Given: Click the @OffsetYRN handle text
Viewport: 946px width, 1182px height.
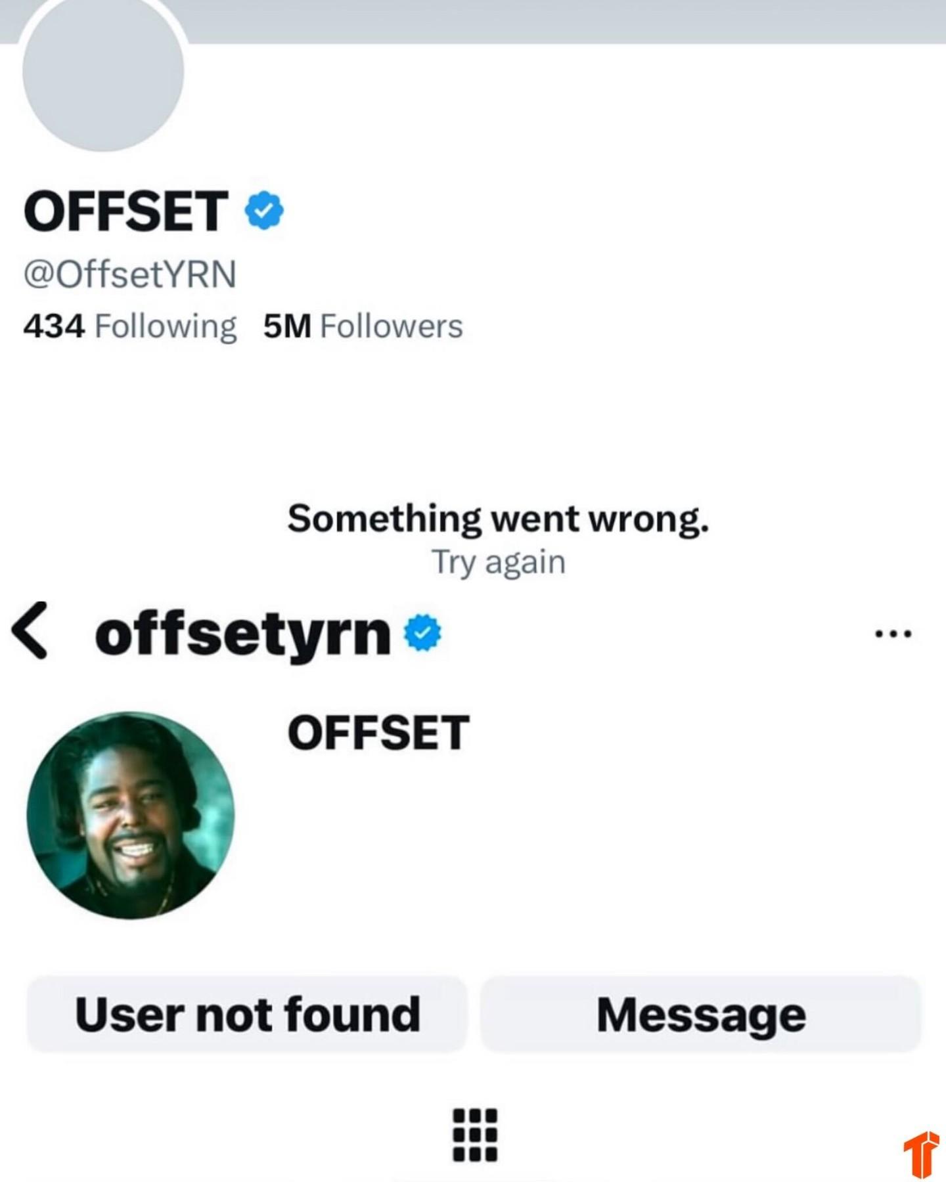Looking at the screenshot, I should [130, 274].
